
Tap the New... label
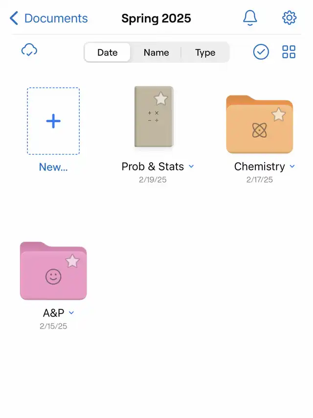(53, 167)
